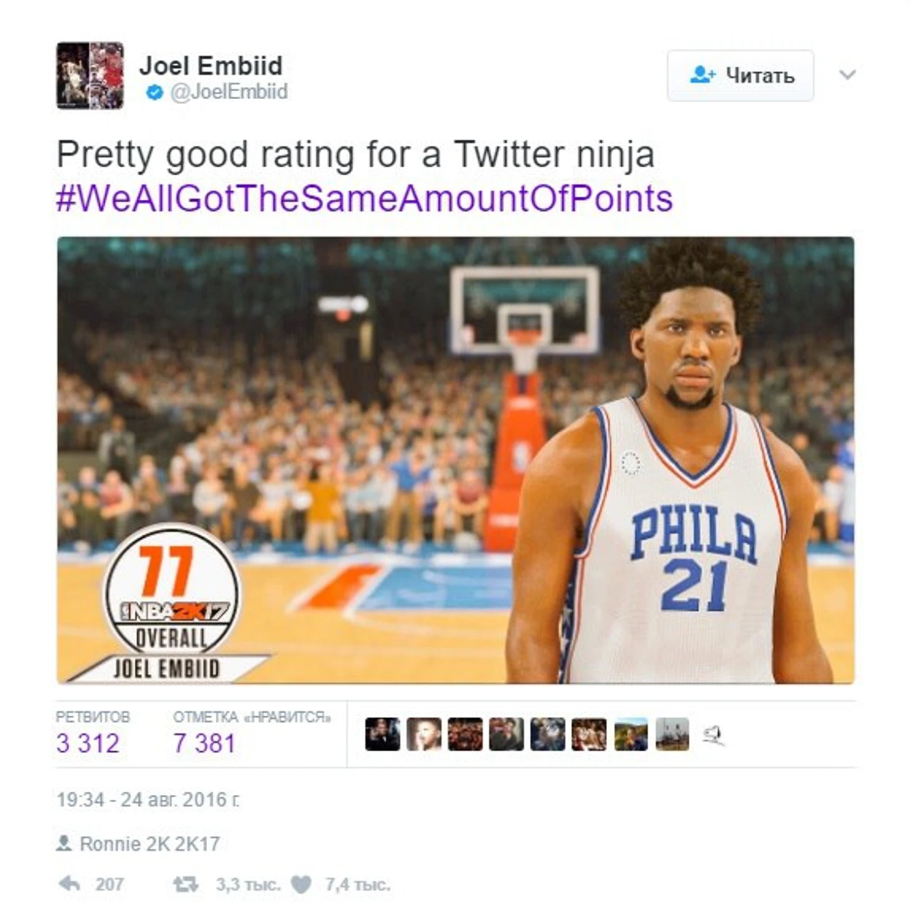This screenshot has width=911, height=909.
Task: Open tagged user Ronnie 2K 2K17
Action: click(x=150, y=843)
